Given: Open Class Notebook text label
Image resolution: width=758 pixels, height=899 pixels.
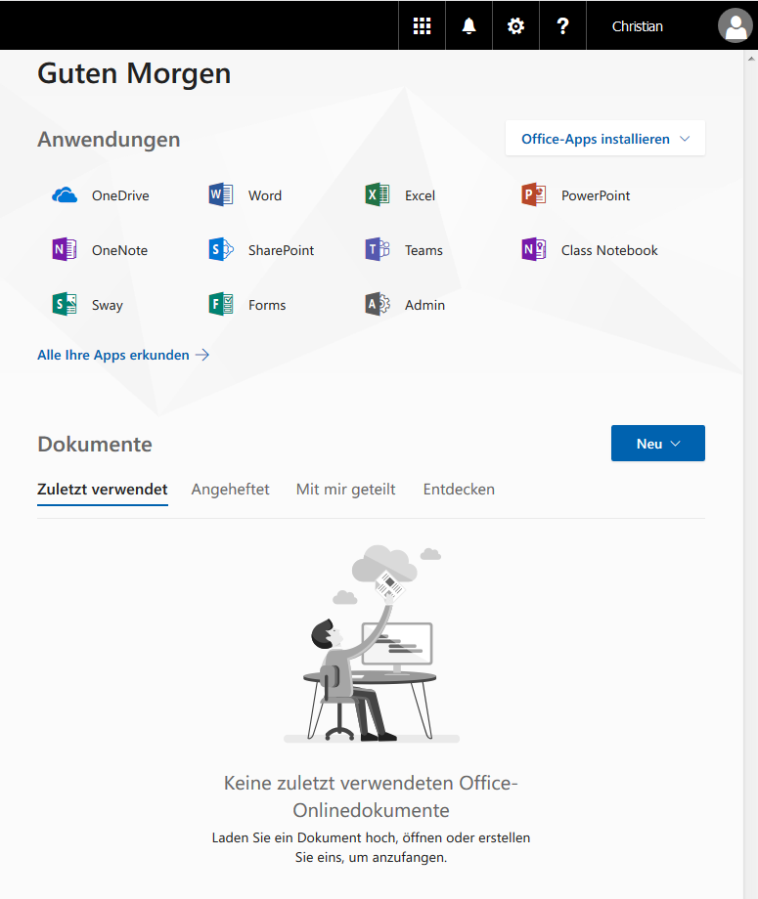Looking at the screenshot, I should coord(609,250).
